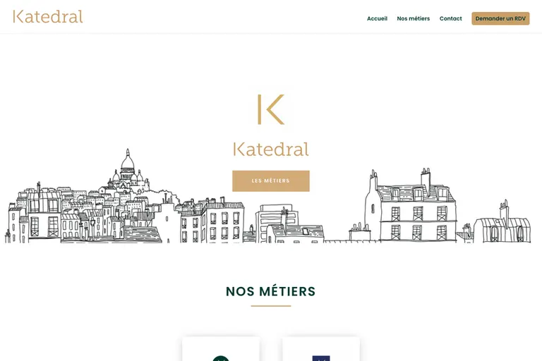Screen dimensions: 542x361
Task: Click the Demander un RDV button
Action: (500, 18)
